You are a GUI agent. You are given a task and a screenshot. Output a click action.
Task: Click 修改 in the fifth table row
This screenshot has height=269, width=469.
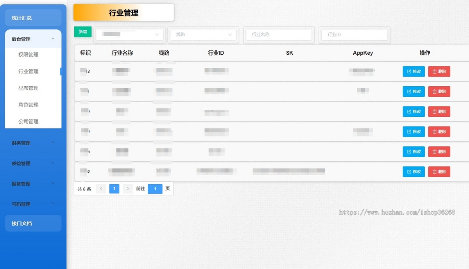[414, 151]
